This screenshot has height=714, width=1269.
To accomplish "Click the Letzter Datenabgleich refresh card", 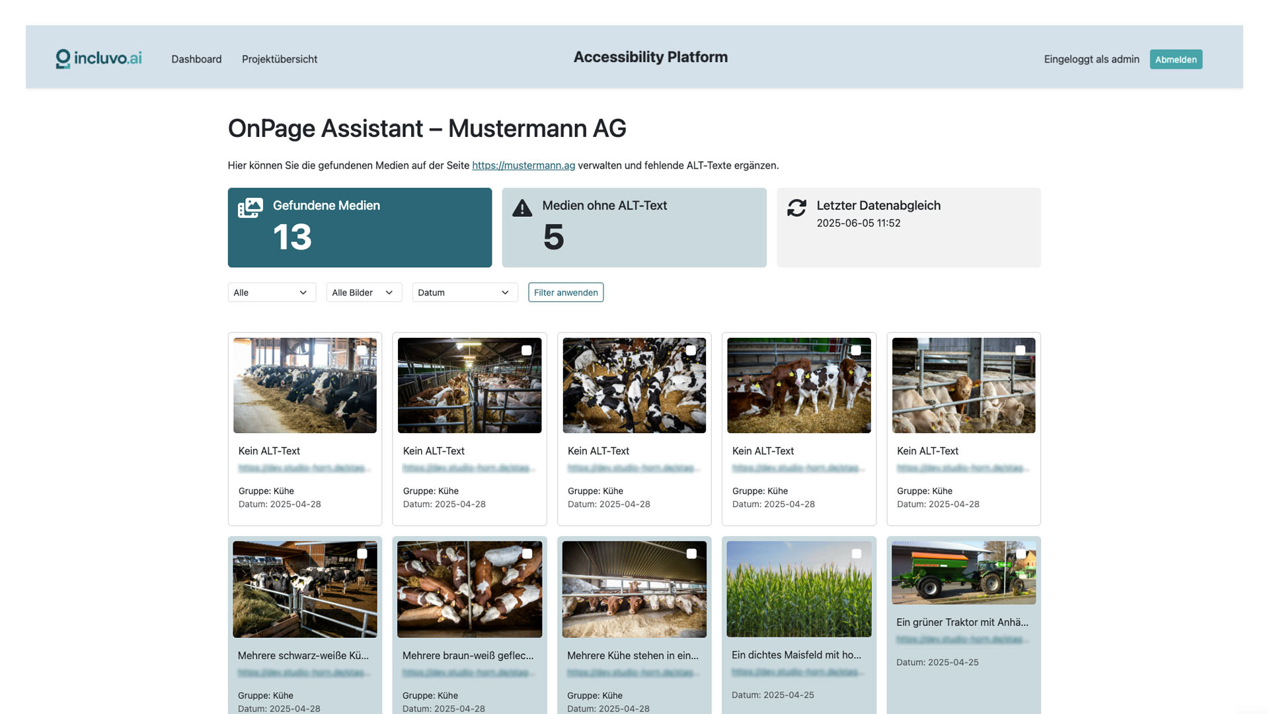I will coord(908,227).
